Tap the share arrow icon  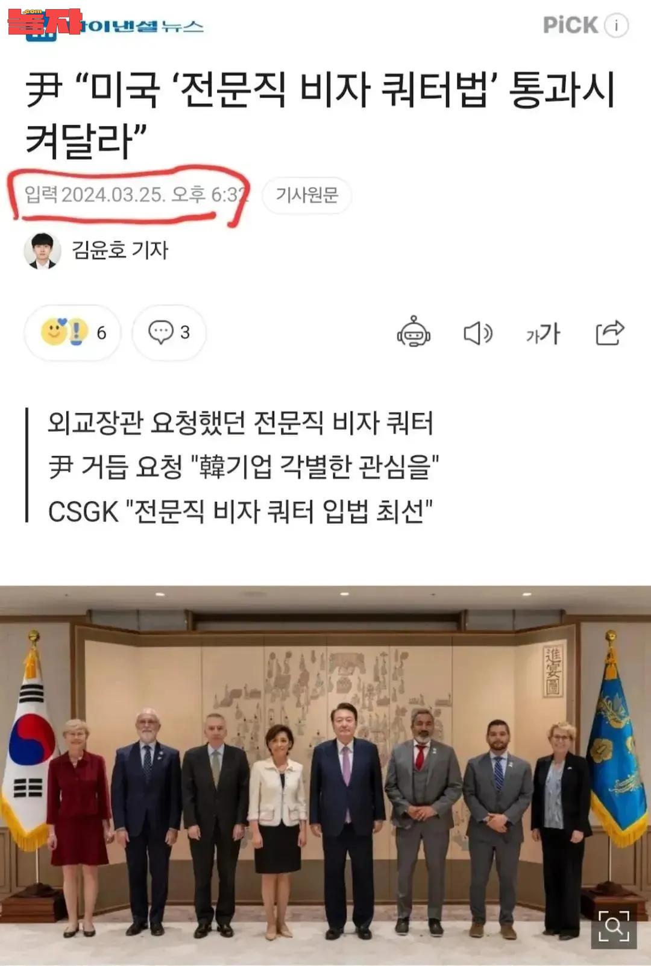point(609,332)
